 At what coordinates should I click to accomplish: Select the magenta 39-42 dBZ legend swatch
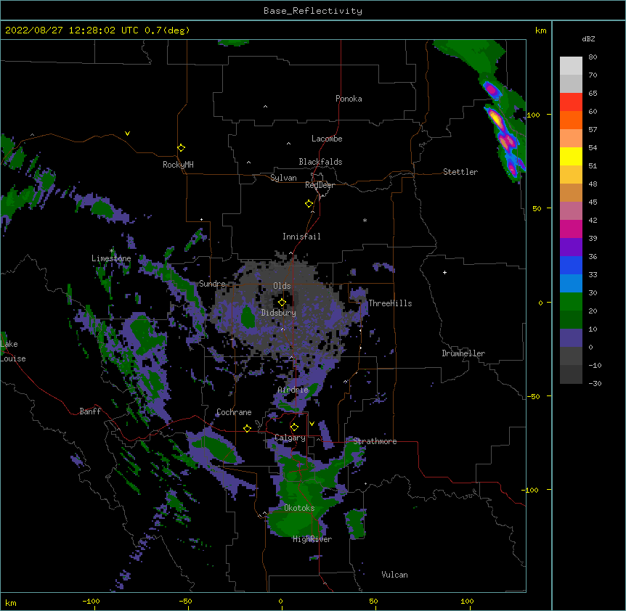click(571, 229)
